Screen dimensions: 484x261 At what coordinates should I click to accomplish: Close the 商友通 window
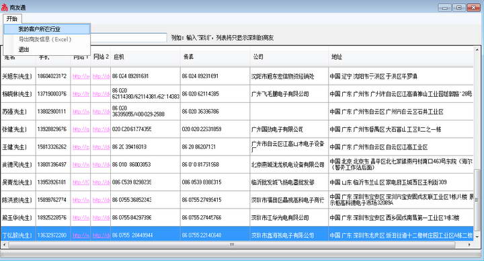click(473, 7)
